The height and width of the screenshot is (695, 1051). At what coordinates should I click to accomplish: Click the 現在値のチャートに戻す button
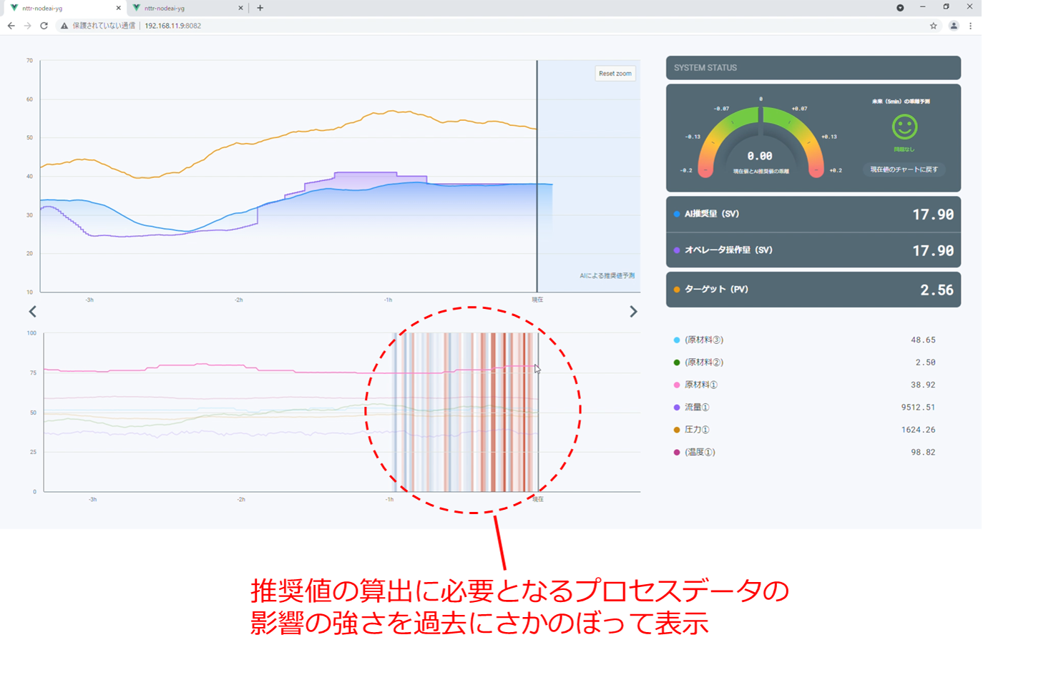click(904, 169)
